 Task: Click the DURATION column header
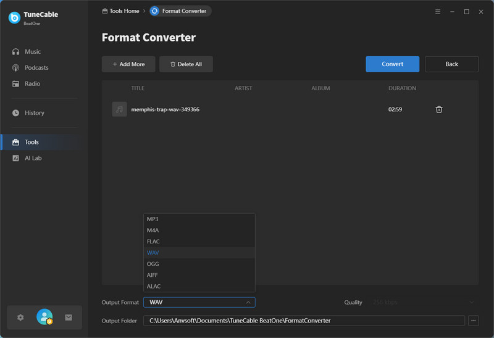point(402,88)
